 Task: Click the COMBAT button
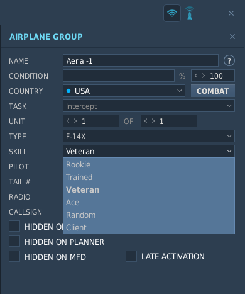coord(213,91)
